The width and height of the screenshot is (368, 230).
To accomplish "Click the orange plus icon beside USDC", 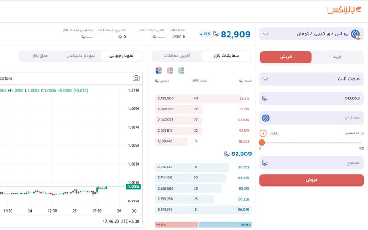I will tap(263, 133).
